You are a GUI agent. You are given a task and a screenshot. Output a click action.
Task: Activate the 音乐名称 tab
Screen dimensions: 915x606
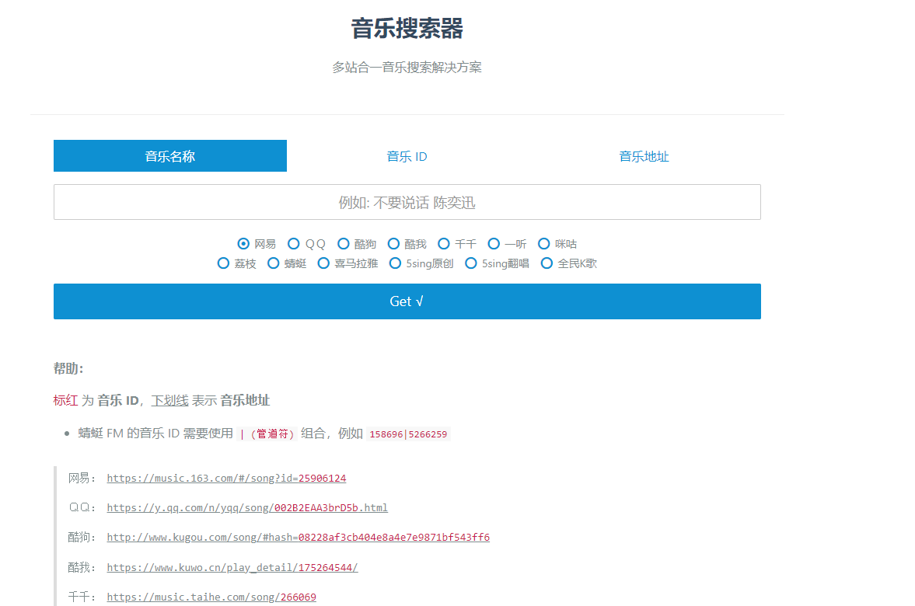[169, 156]
